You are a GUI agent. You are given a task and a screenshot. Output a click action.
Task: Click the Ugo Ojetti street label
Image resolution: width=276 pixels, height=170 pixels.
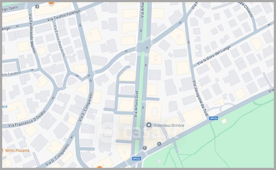click(x=10, y=8)
